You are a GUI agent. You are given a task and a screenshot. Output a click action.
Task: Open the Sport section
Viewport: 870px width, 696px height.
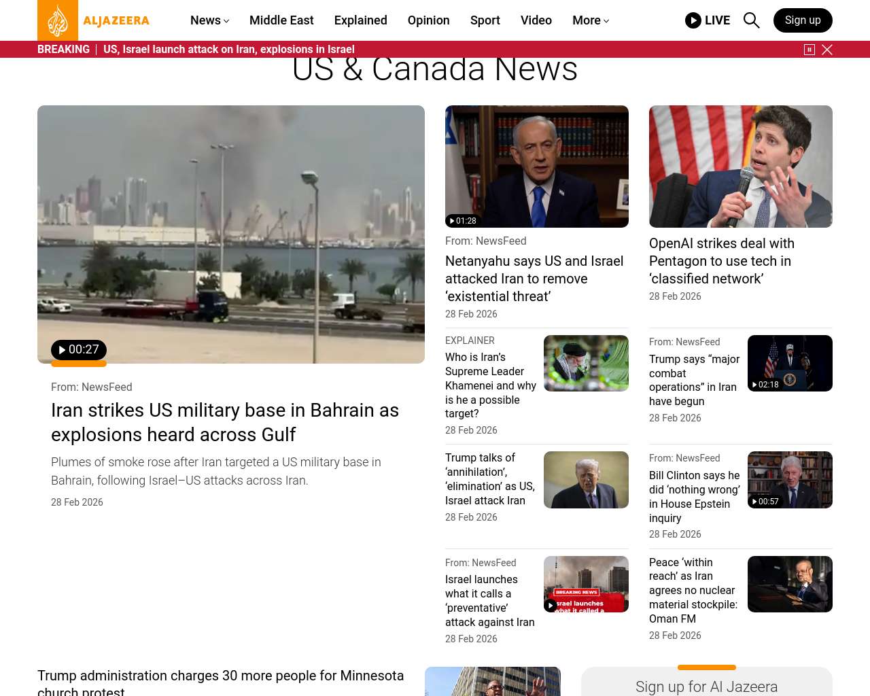[485, 20]
